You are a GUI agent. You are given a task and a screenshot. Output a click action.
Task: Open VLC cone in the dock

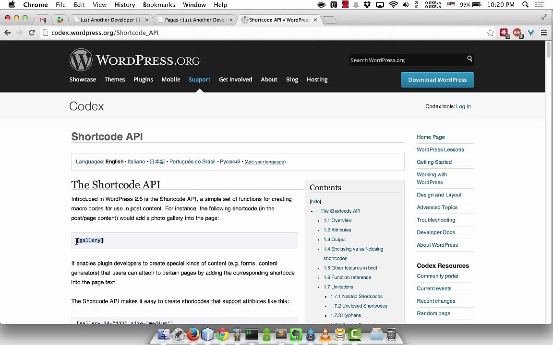[325, 334]
